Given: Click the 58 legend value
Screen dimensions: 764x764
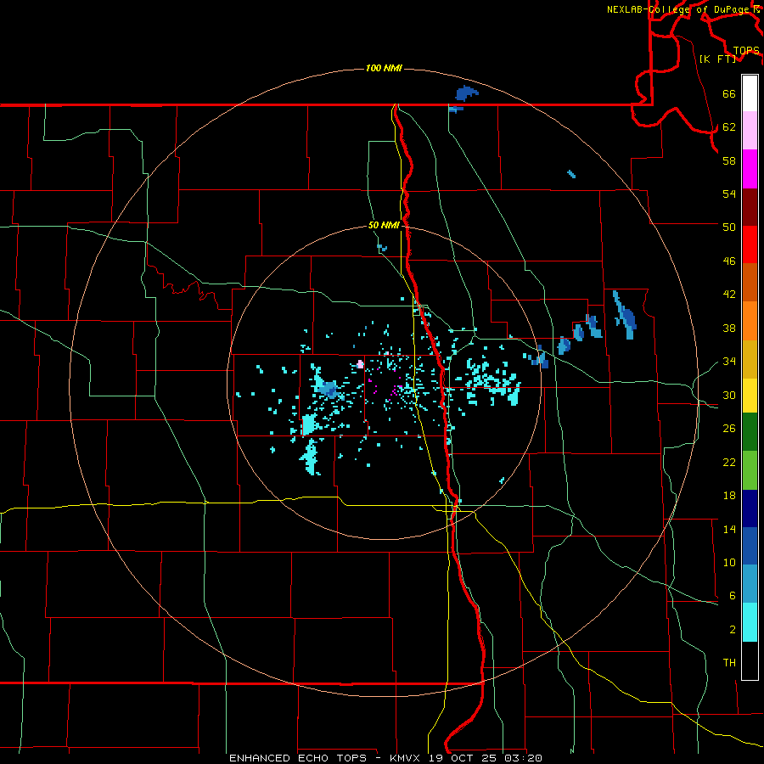Looking at the screenshot, I should tap(729, 160).
